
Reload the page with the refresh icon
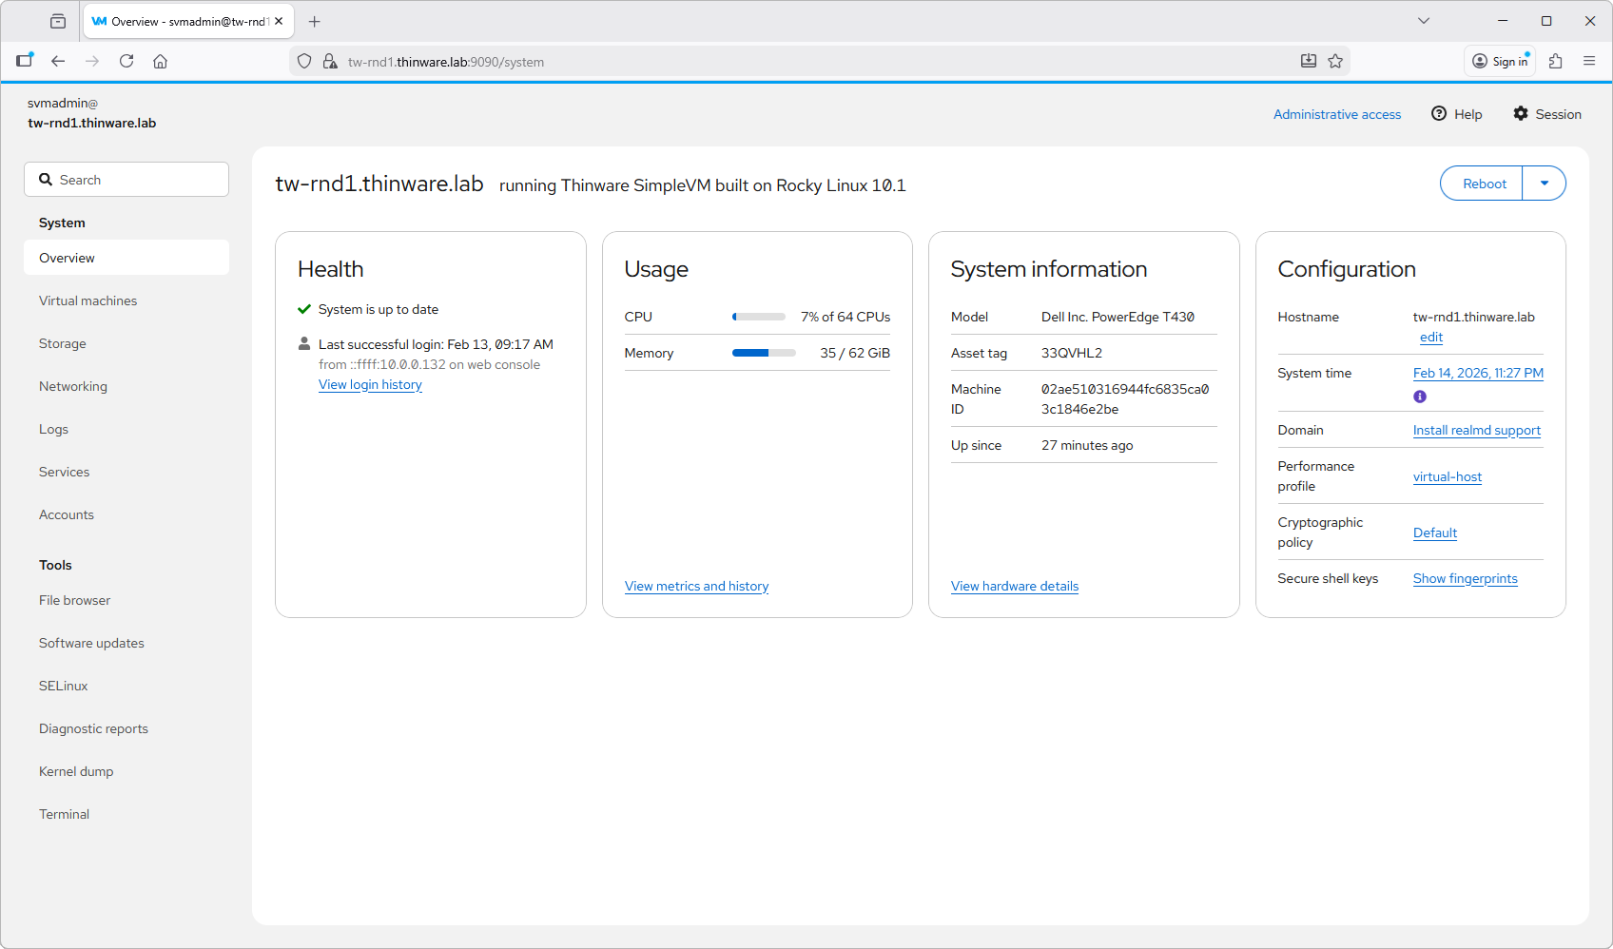pos(126,61)
